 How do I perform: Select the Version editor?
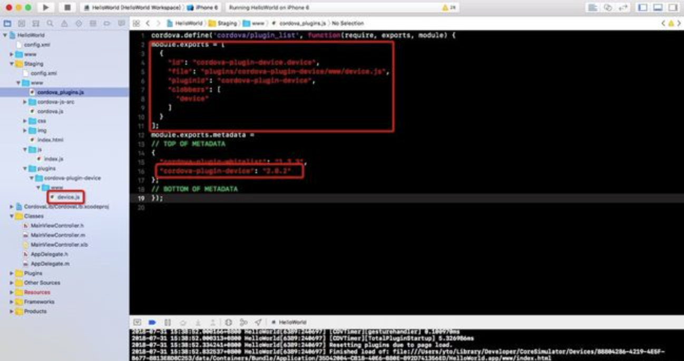(x=623, y=7)
